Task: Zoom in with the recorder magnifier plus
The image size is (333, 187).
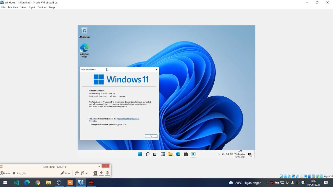Action: point(77,173)
